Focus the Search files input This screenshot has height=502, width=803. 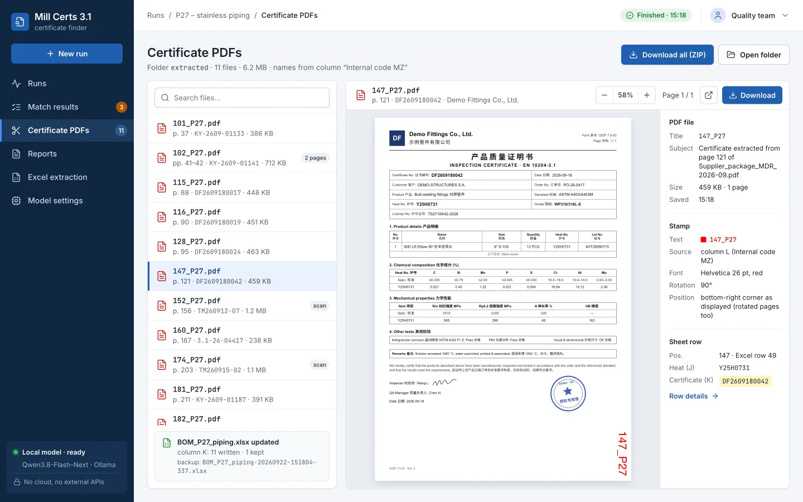point(242,98)
